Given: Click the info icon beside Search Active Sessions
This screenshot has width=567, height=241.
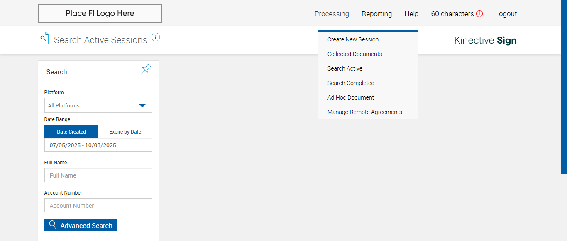Looking at the screenshot, I should (156, 37).
